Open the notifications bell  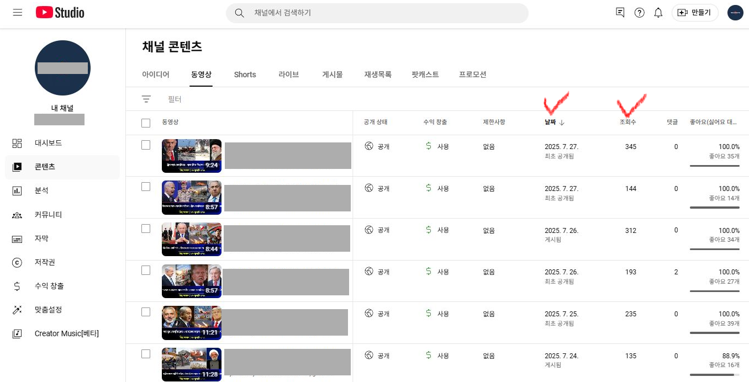(658, 13)
